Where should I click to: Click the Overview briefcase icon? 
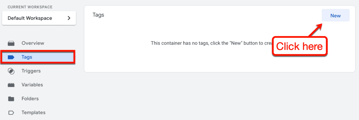point(11,43)
